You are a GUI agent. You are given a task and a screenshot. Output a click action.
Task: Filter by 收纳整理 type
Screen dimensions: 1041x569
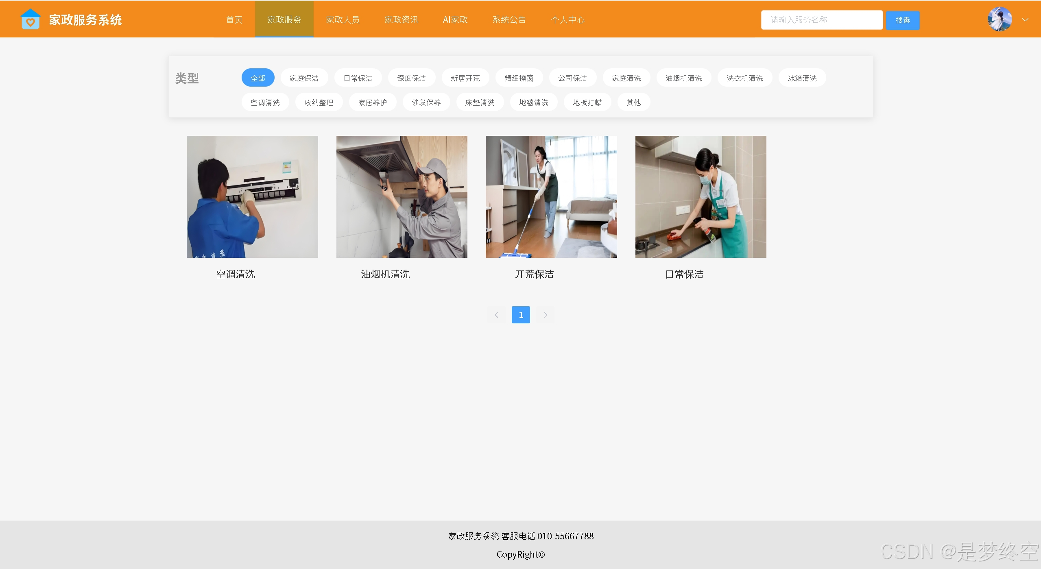tap(319, 102)
